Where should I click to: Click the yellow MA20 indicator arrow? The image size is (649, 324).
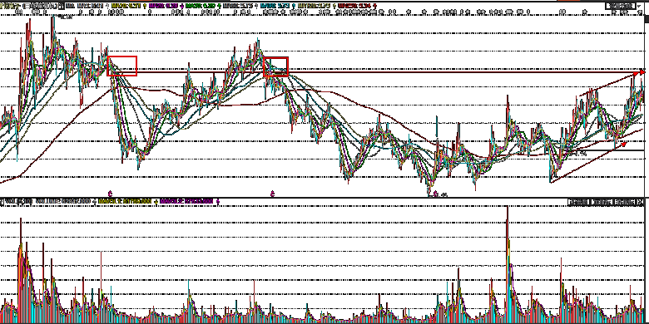pyautogui.click(x=146, y=6)
